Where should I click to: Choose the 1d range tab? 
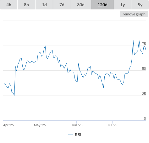44,5
